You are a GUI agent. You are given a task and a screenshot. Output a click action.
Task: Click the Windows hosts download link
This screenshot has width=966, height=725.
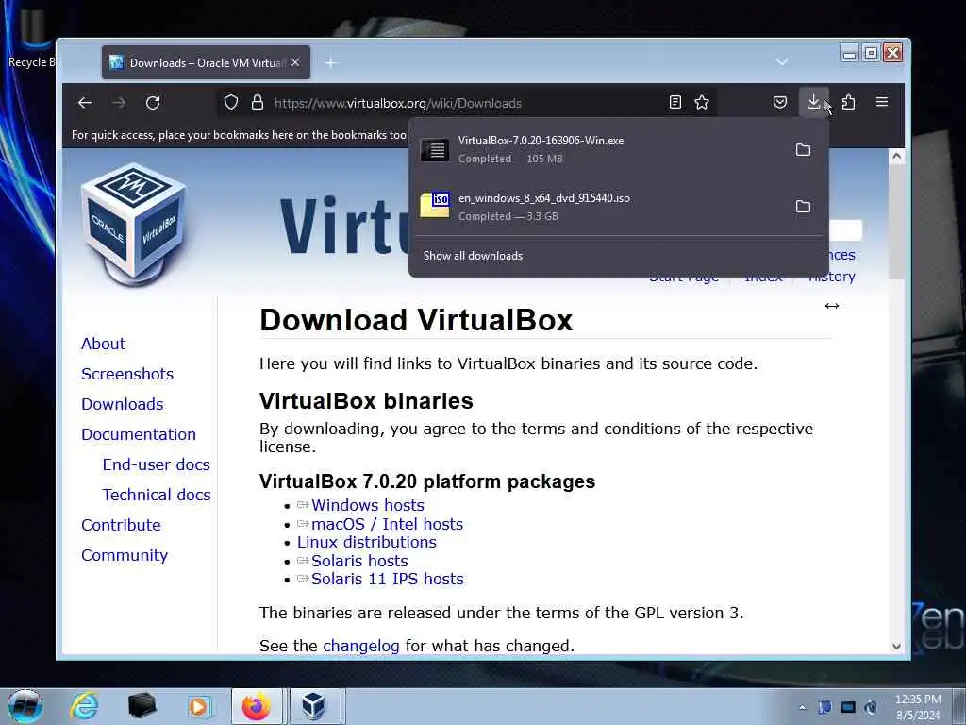(368, 506)
